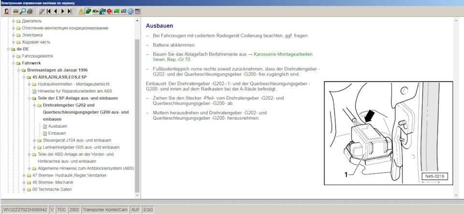
Task: Click the content pane scroll-up arrow
Action: pos(456,20)
